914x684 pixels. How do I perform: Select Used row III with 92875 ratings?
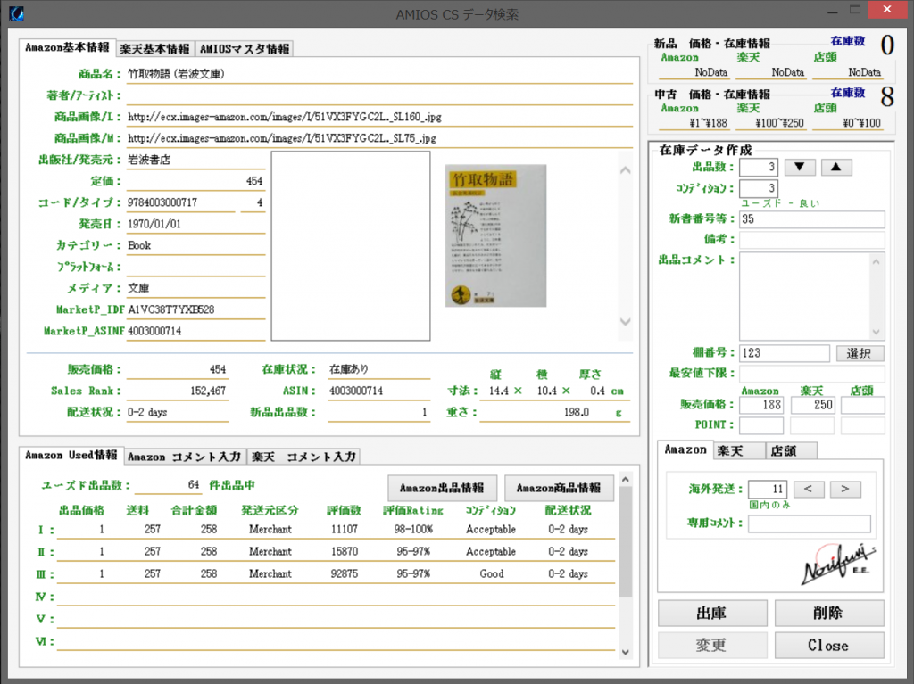coord(336,574)
